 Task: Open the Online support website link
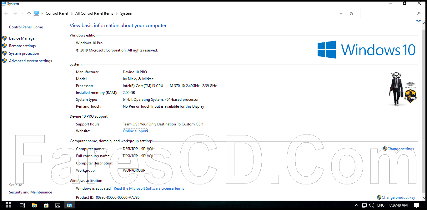[135, 131]
